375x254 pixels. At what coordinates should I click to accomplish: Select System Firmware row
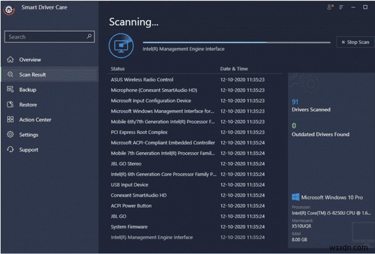[195, 227]
